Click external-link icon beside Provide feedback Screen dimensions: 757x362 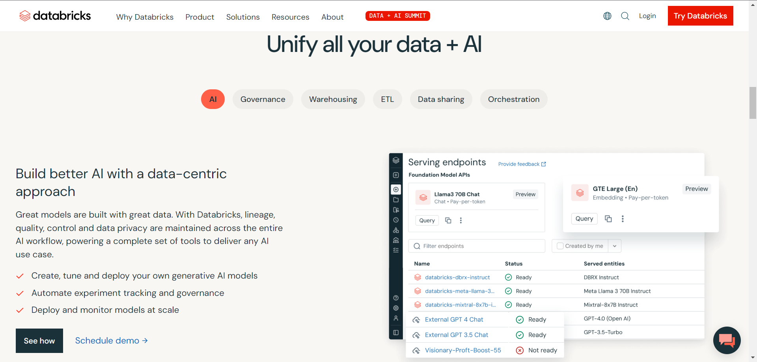[x=544, y=164]
